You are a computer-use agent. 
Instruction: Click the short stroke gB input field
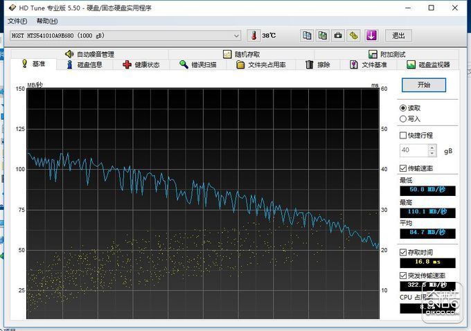pos(414,150)
